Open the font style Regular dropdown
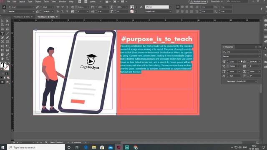Viewport: 267px width, 150px height. [x=33, y=12]
